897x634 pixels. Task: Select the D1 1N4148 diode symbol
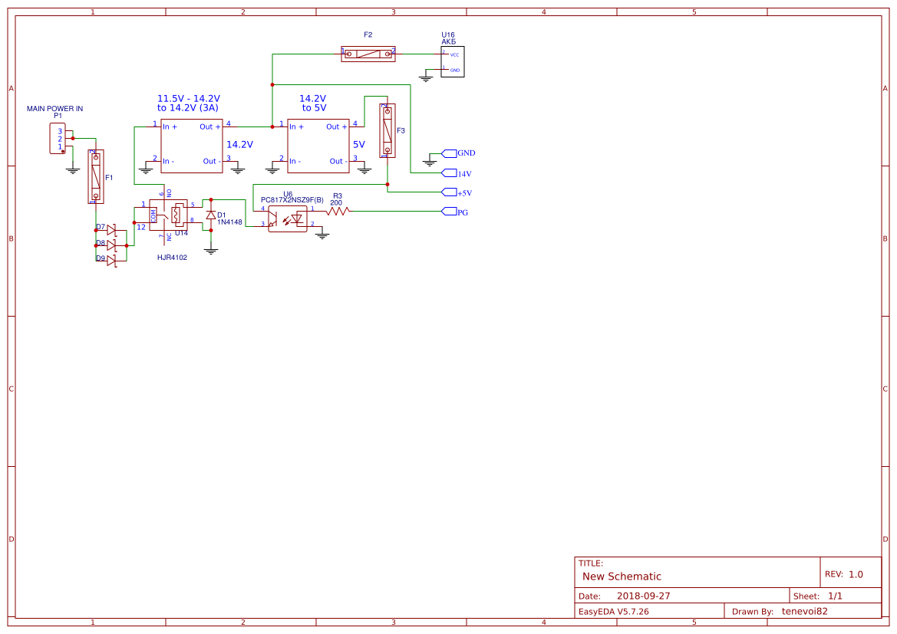pyautogui.click(x=211, y=215)
